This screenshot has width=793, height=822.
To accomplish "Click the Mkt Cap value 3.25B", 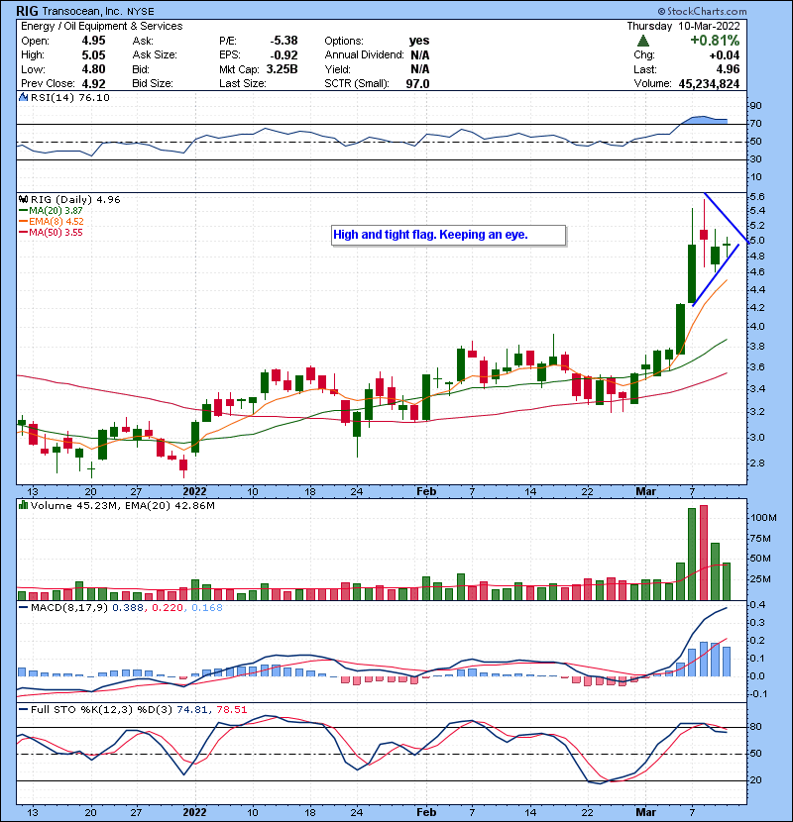I will pyautogui.click(x=282, y=69).
